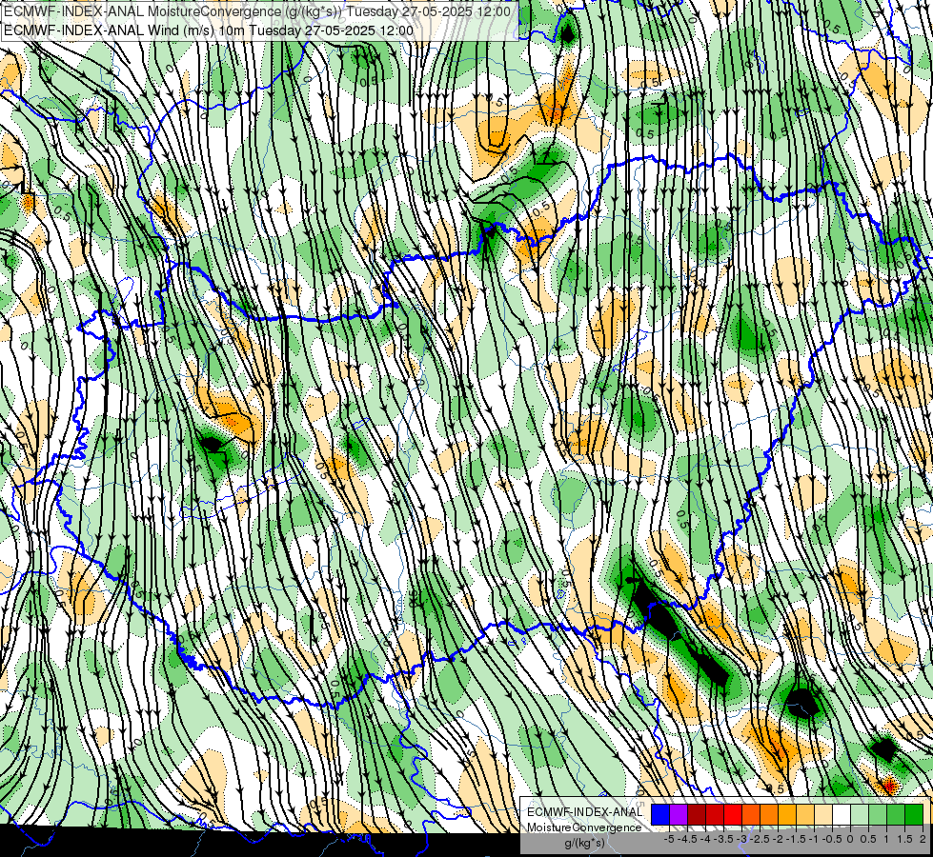The image size is (933, 857).
Task: Click the white legend swatch near 0
Action: pos(842,814)
